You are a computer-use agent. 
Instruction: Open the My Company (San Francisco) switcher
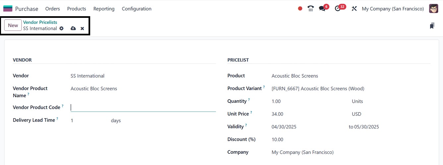click(393, 9)
